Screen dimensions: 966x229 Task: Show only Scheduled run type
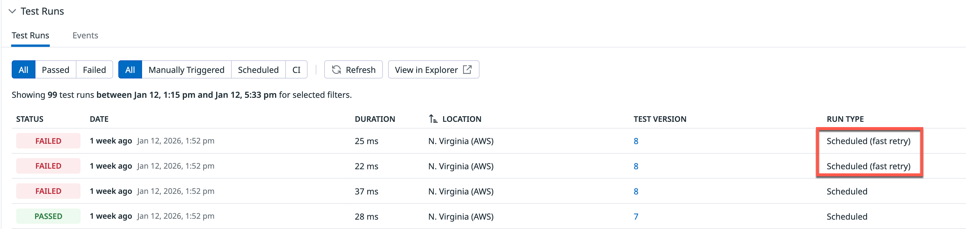pyautogui.click(x=258, y=70)
